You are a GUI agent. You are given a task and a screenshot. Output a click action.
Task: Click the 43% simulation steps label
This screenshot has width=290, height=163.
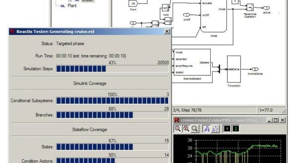click(x=112, y=63)
